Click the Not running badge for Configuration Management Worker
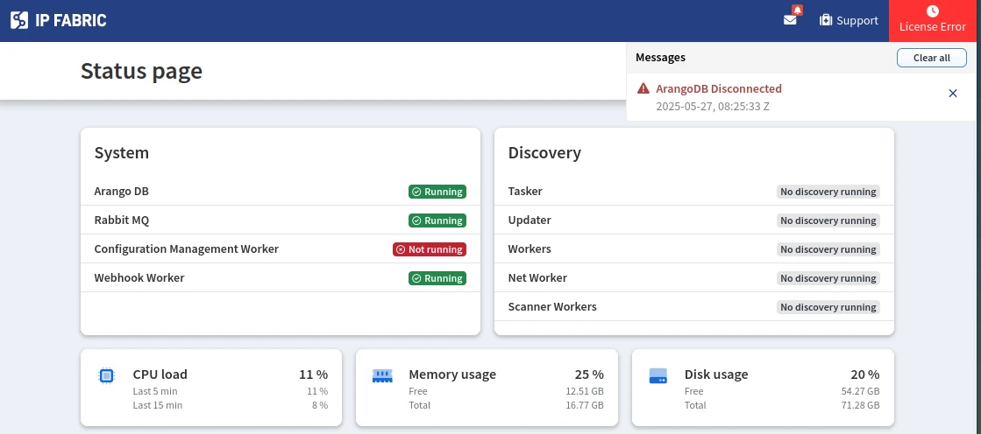 (429, 249)
